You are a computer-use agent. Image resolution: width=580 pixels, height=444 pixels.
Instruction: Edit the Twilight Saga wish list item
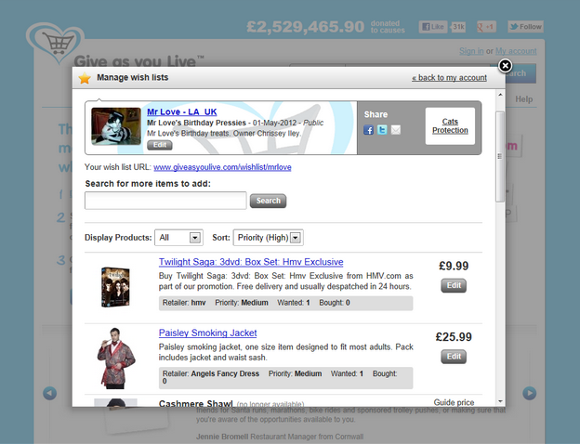[x=454, y=286]
